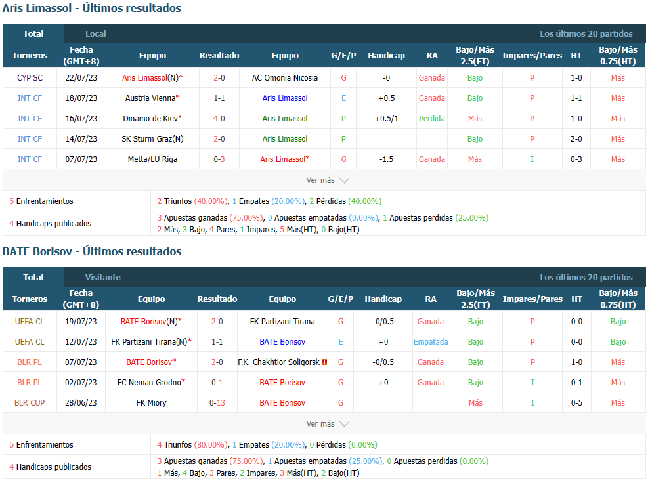
Task: Click the Austria Vienna team name
Action: (x=150, y=98)
